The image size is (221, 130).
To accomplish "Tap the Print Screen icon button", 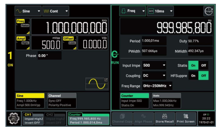I will click(185, 119).
